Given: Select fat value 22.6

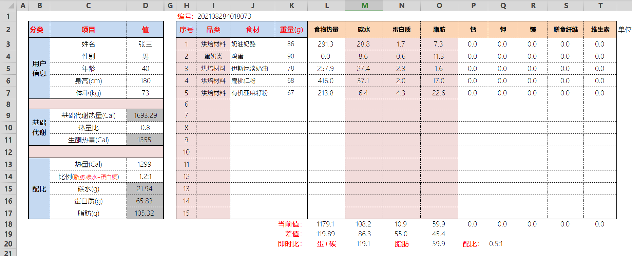Looking at the screenshot, I should click(439, 93).
